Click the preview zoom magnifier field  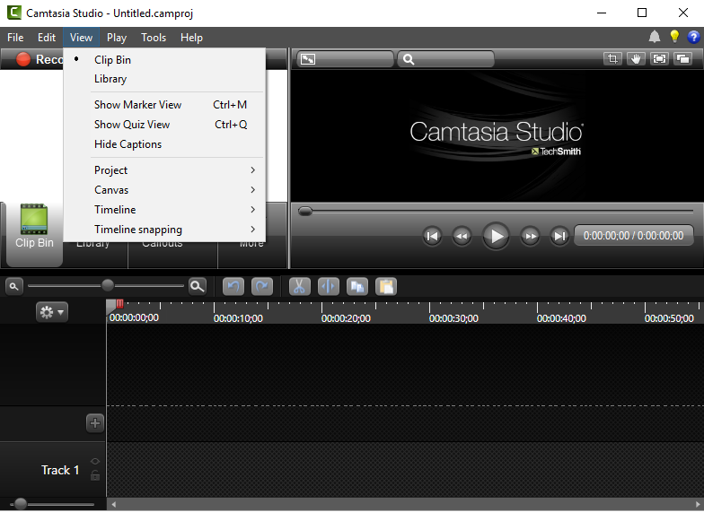pos(445,59)
